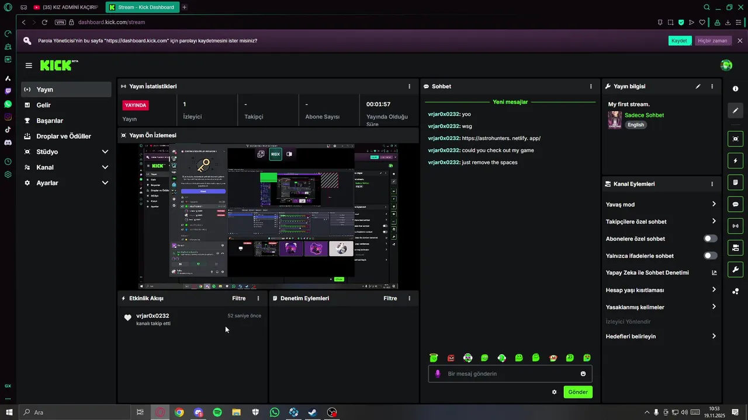The image size is (748, 420).
Task: Click the lightning bolt icon in right rail
Action: coord(735,160)
